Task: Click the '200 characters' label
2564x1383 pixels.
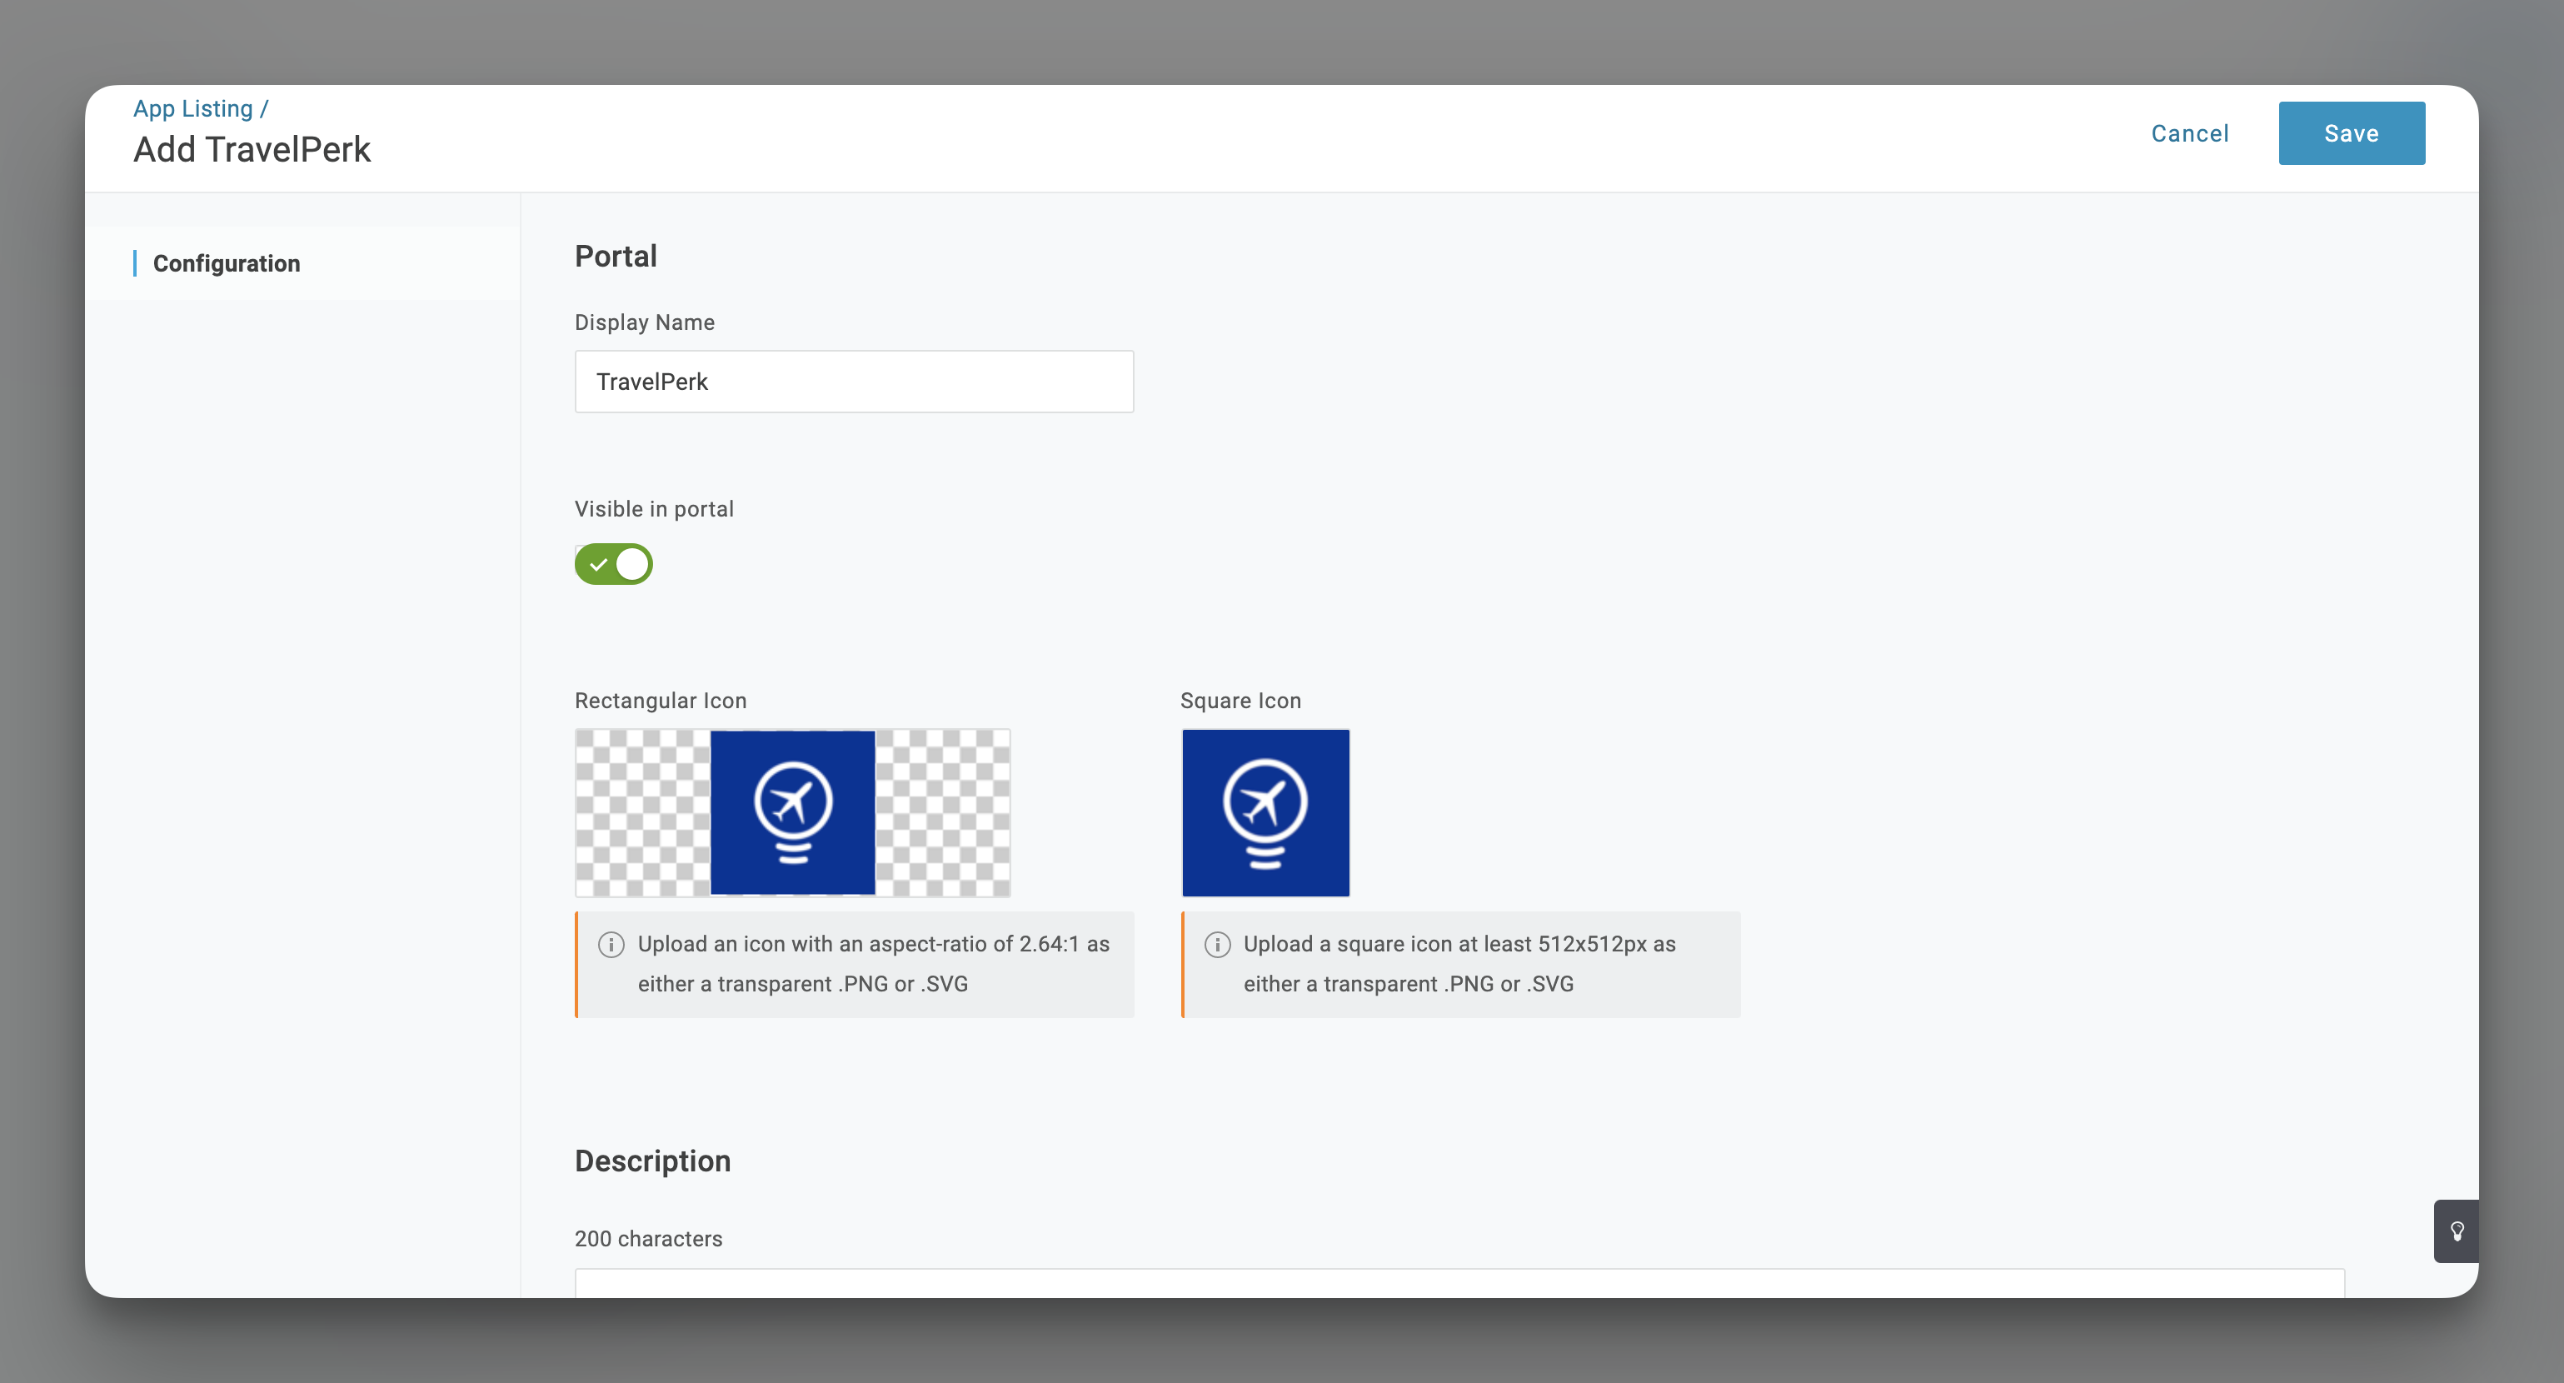Action: pos(648,1239)
